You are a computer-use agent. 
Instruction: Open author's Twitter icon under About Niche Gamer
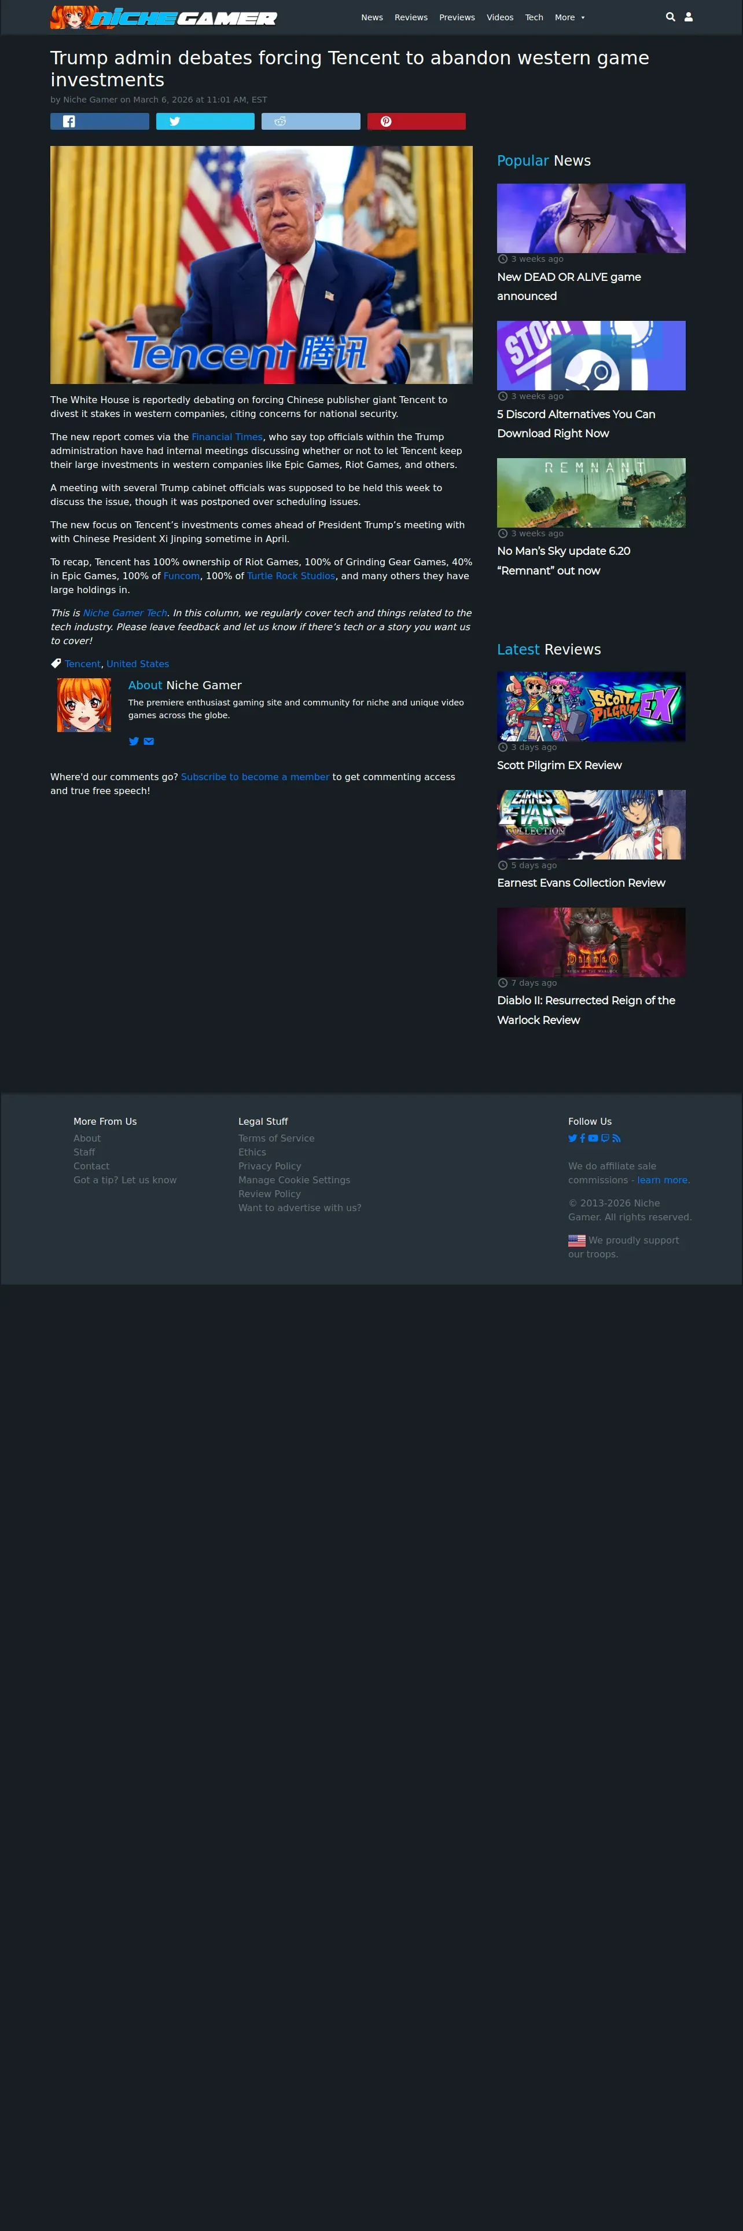tap(133, 741)
